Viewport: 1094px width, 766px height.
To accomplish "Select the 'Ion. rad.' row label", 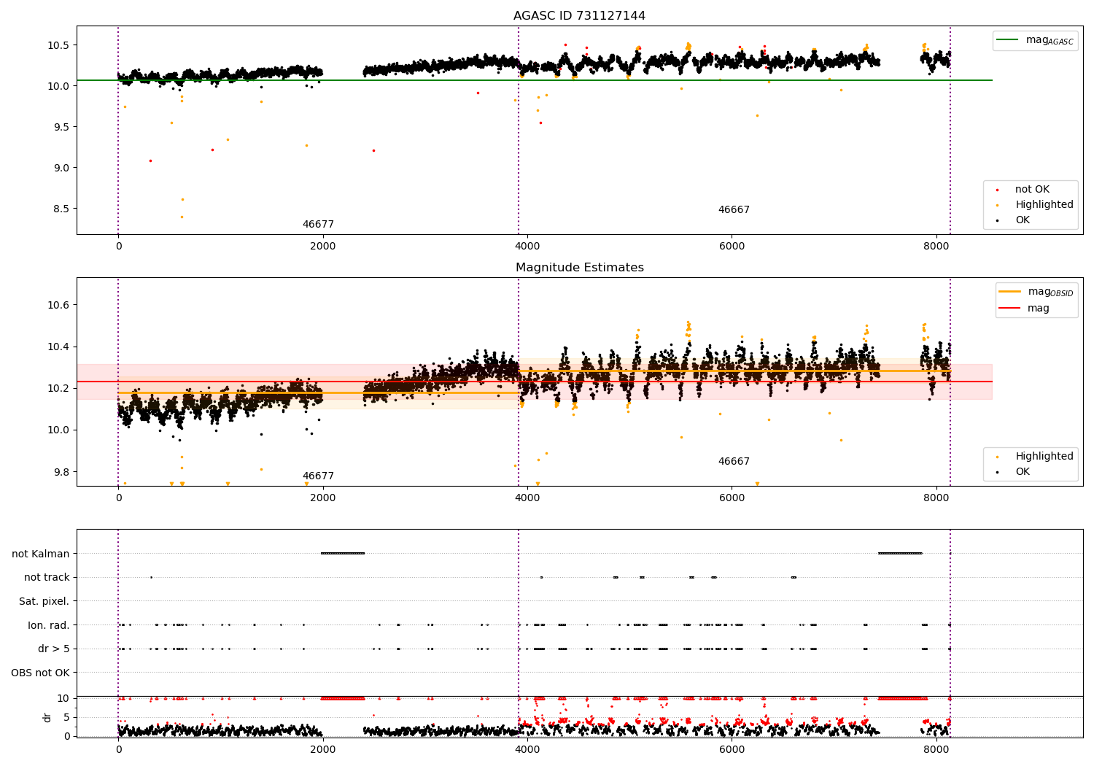I will pyautogui.click(x=49, y=625).
